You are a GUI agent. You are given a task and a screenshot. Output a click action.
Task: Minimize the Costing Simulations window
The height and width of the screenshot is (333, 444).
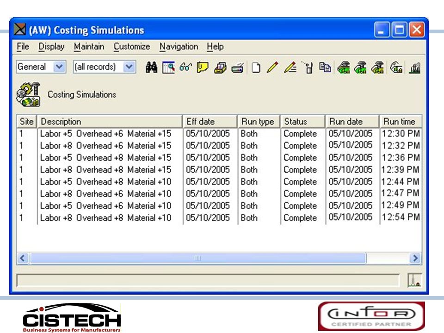pyautogui.click(x=382, y=30)
